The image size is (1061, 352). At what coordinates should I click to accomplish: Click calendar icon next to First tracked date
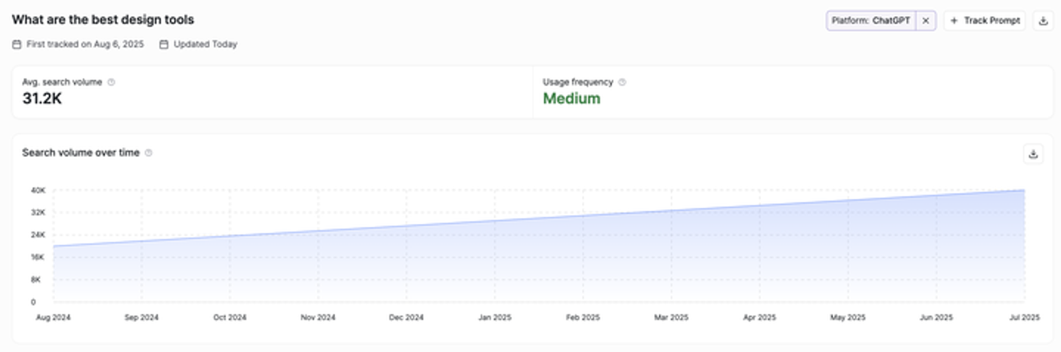17,44
